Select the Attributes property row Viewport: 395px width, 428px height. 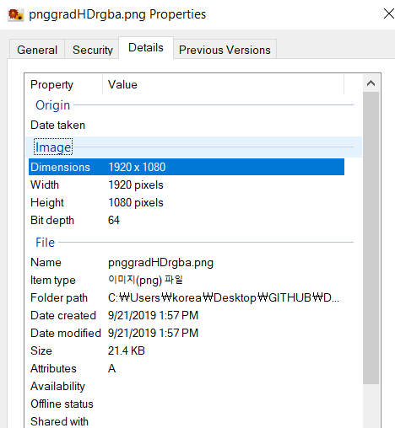coord(187,368)
